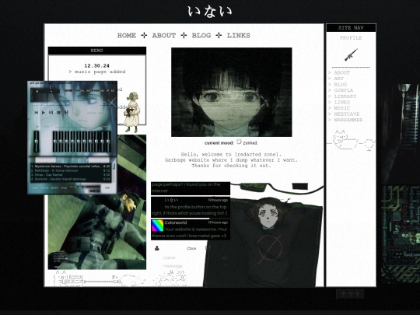The width and height of the screenshot is (420, 315).
Task: Click the next track button in music player
Action: tap(66, 113)
